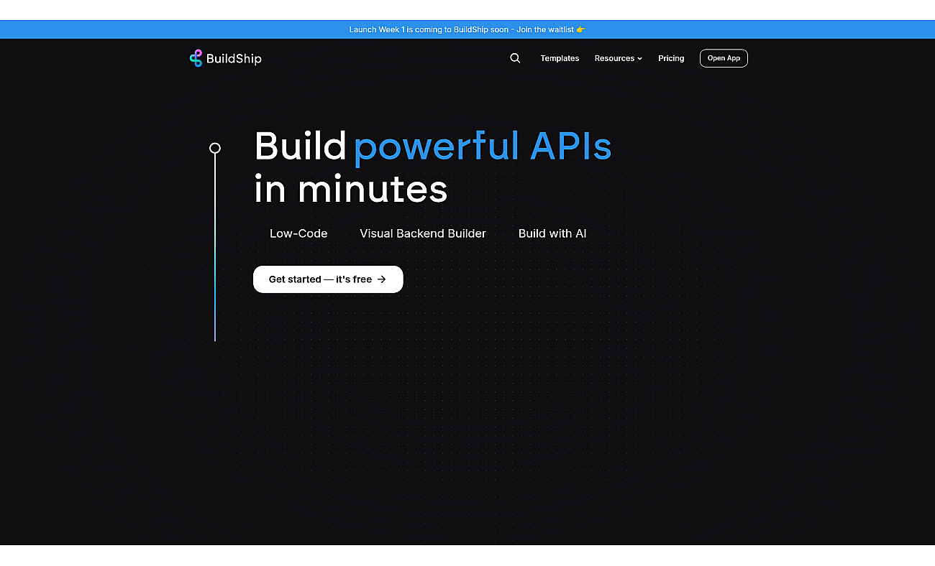Image resolution: width=935 pixels, height=566 pixels.
Task: Go to the Pricing page
Action: point(671,58)
